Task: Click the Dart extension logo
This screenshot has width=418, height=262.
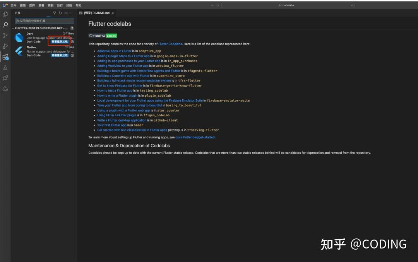Action: click(19, 37)
